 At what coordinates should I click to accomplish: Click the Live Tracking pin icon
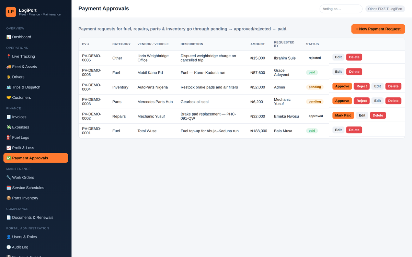(x=9, y=57)
